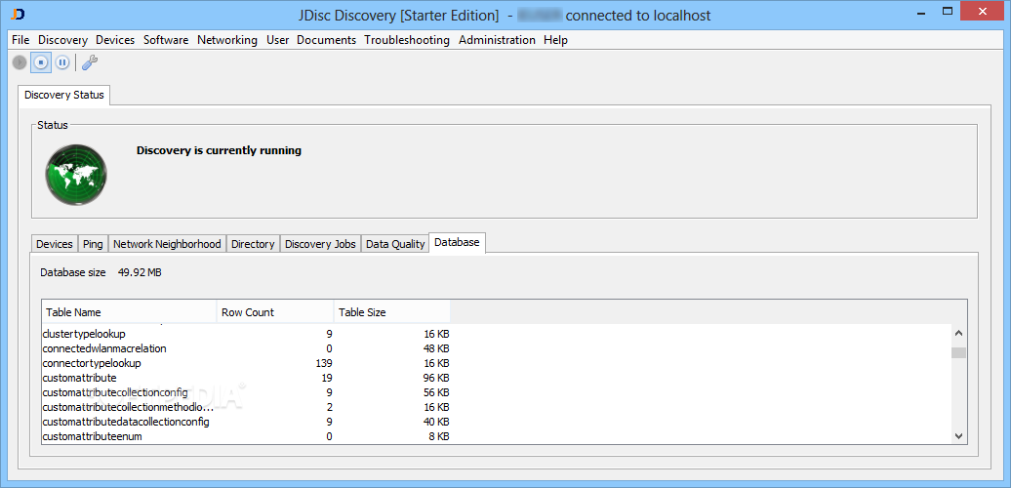Click the 96 KB table size cell
Viewport: 1011px width, 488px height.
(x=436, y=378)
